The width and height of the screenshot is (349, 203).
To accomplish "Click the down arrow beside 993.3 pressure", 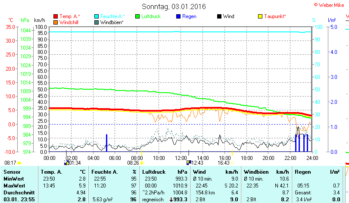I will pyautogui.click(x=171, y=199).
